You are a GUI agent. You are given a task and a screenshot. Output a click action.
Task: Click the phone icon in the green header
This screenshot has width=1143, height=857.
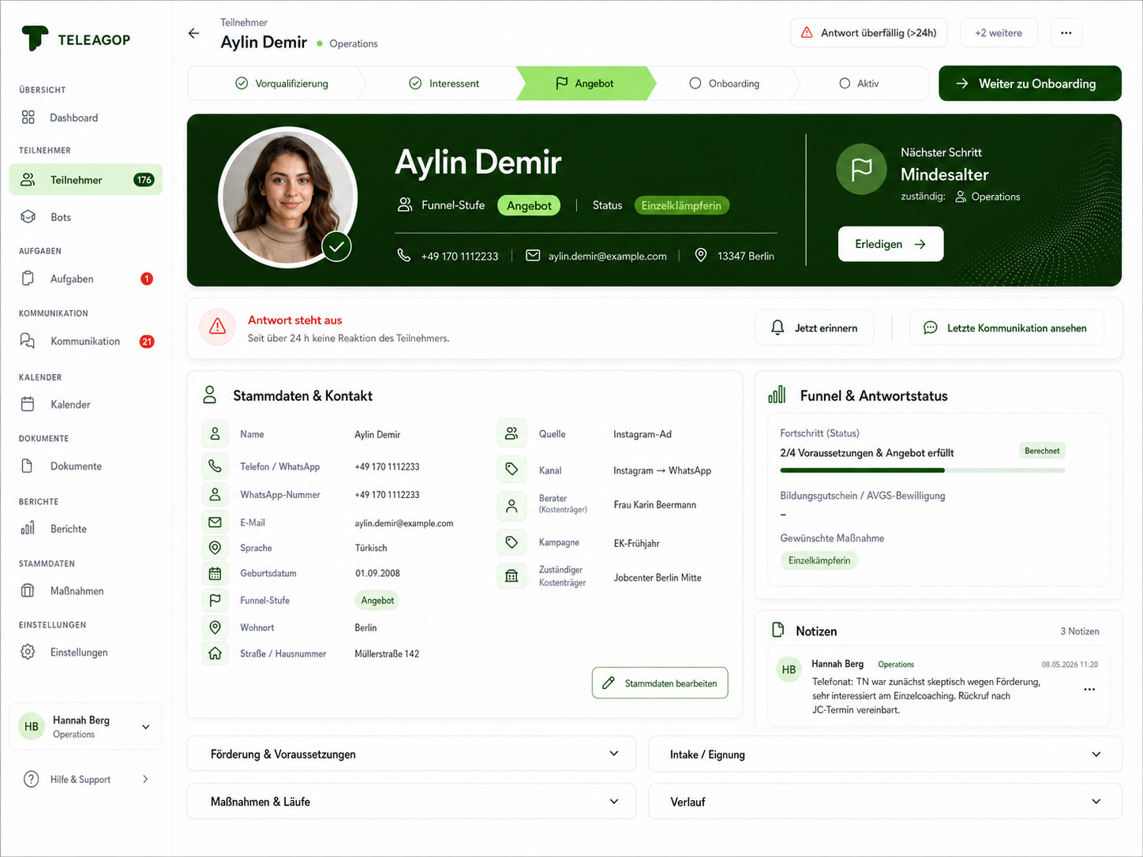tap(403, 255)
